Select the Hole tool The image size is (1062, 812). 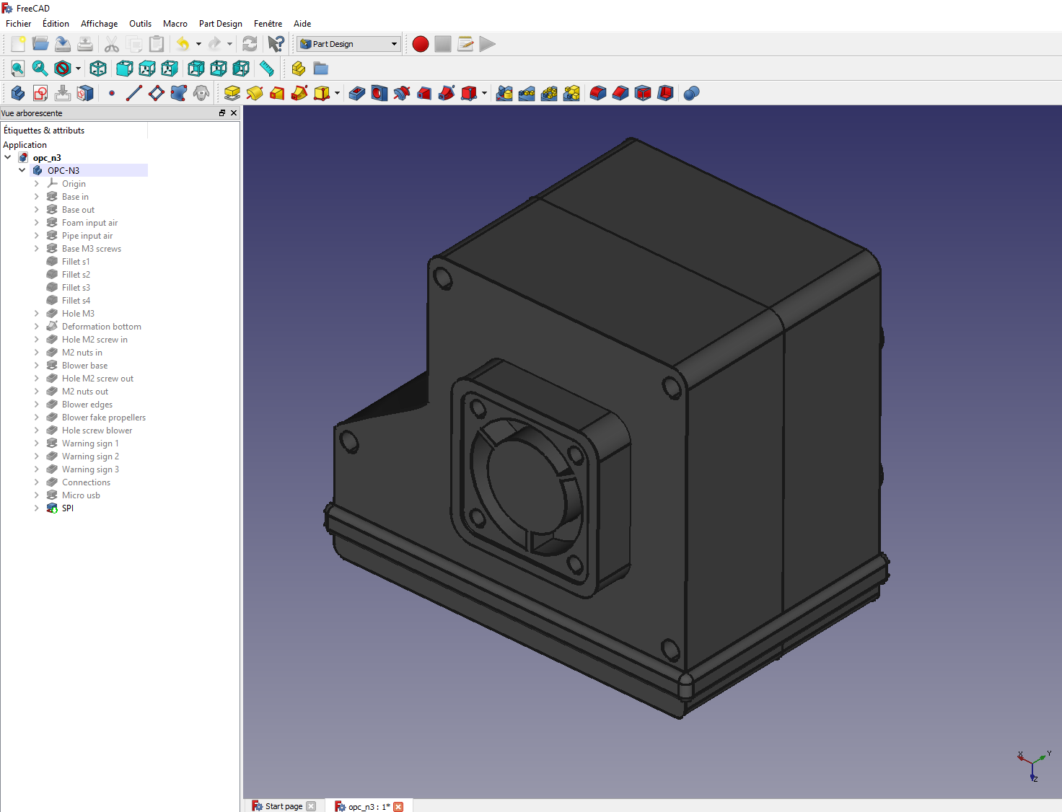[x=379, y=93]
